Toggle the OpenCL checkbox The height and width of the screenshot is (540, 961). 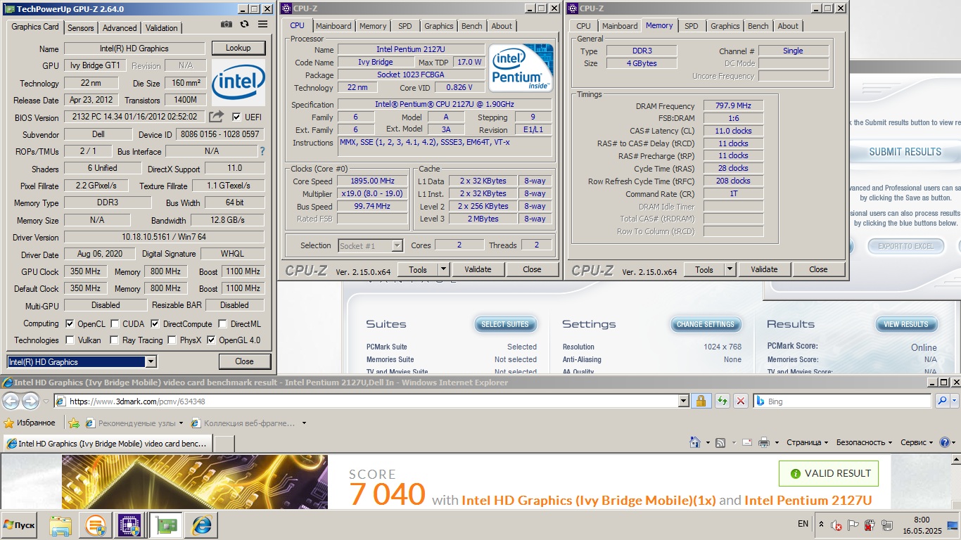click(x=70, y=324)
